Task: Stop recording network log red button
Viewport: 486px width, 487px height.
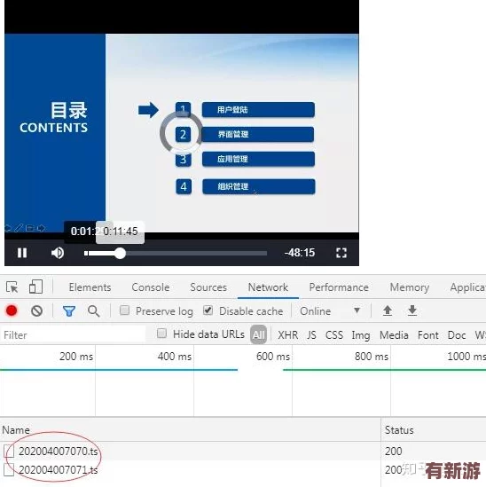Action: [12, 310]
